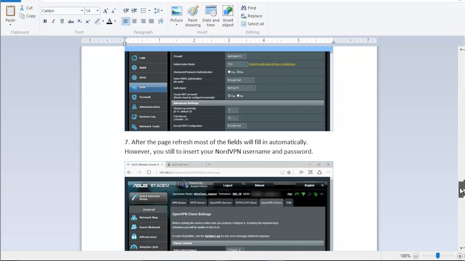Click the zoom slider handle
Image resolution: width=465 pixels, height=261 pixels.
(x=438, y=256)
